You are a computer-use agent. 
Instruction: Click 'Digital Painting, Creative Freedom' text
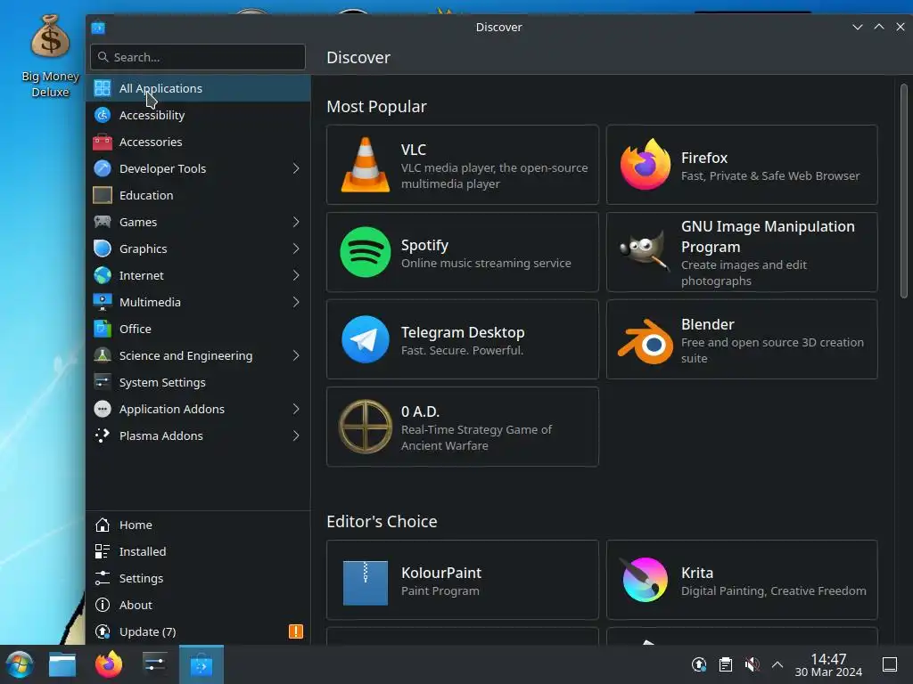[x=774, y=591]
